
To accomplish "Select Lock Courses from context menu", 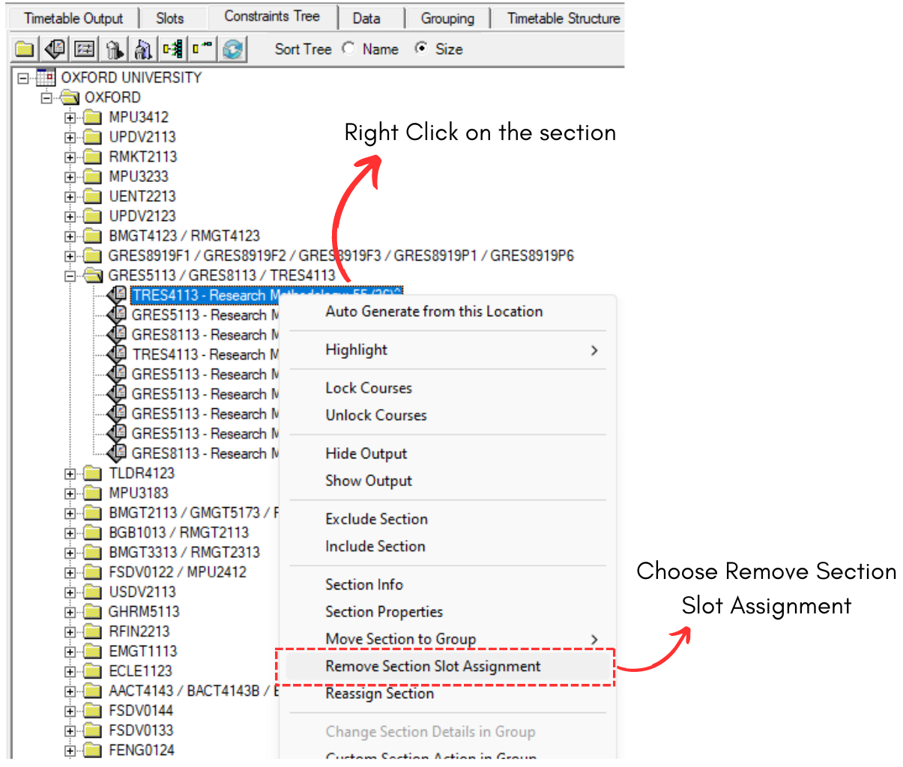I will click(369, 388).
